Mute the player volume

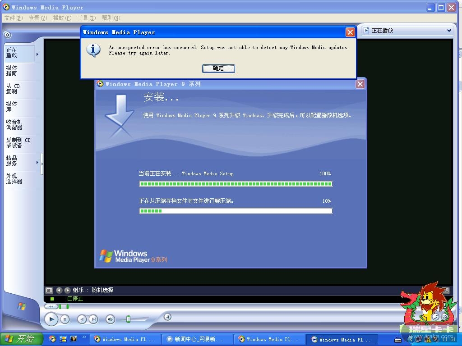(111, 319)
